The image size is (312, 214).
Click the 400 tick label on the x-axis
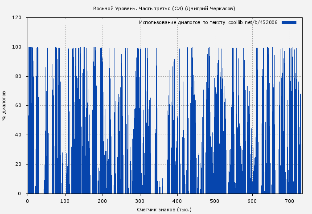pyautogui.click(x=177, y=200)
